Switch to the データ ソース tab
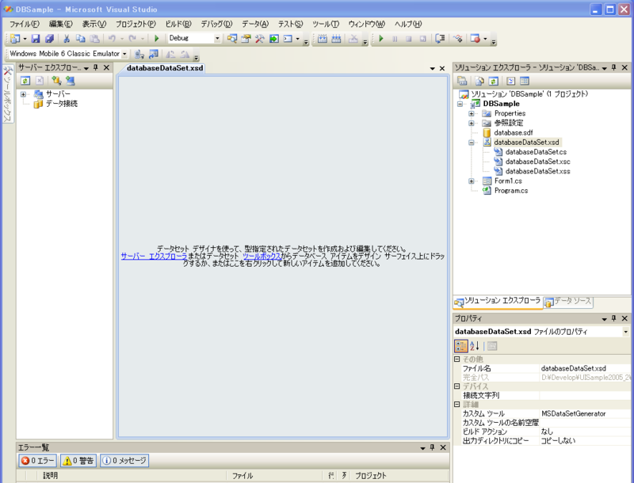 [568, 301]
